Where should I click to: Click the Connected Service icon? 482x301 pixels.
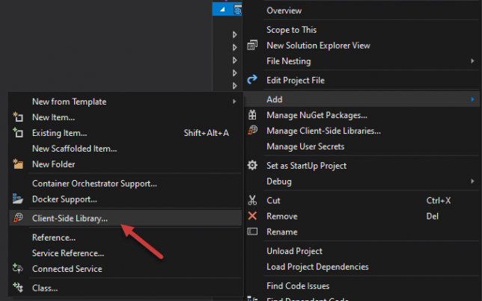tap(19, 269)
